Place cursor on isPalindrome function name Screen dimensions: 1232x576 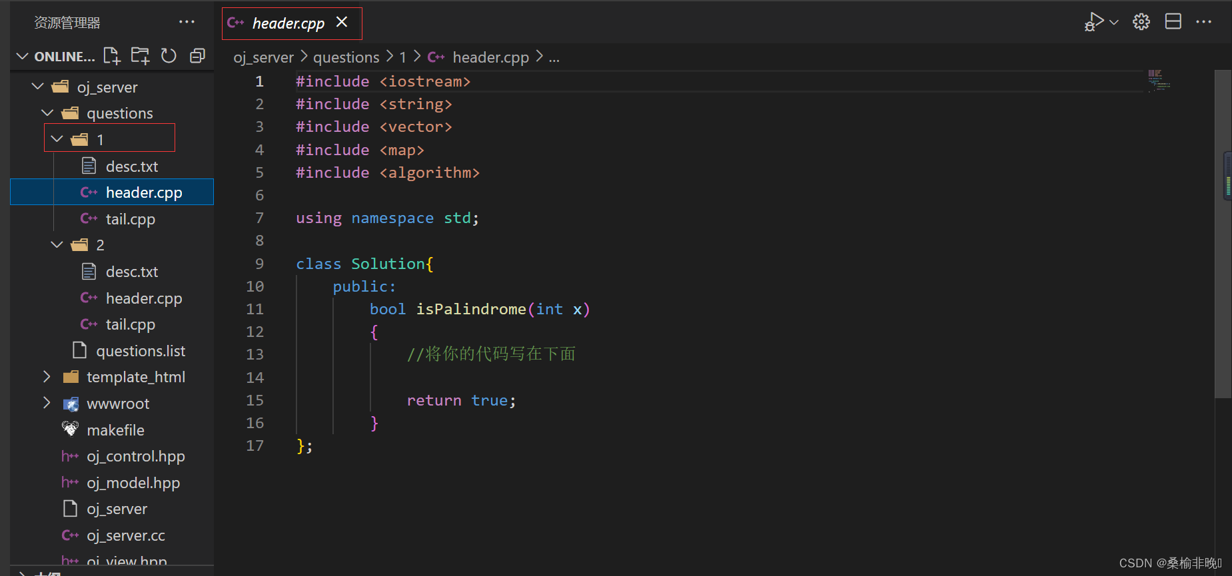471,309
